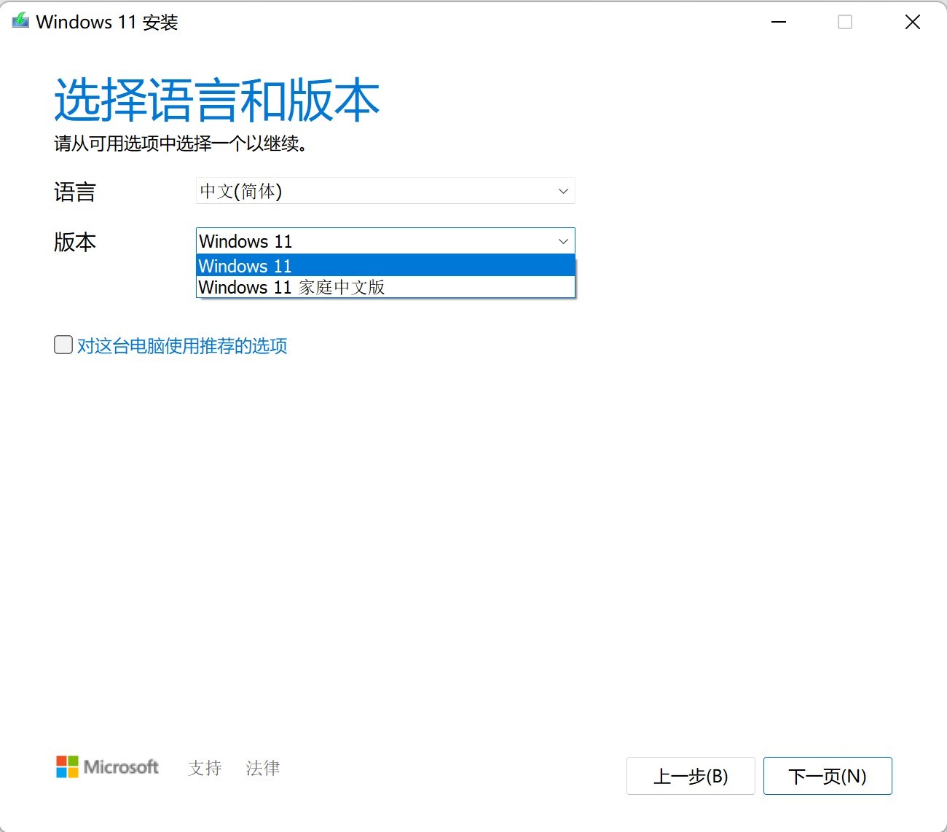Open the 支持 link
The image size is (947, 832).
(205, 768)
